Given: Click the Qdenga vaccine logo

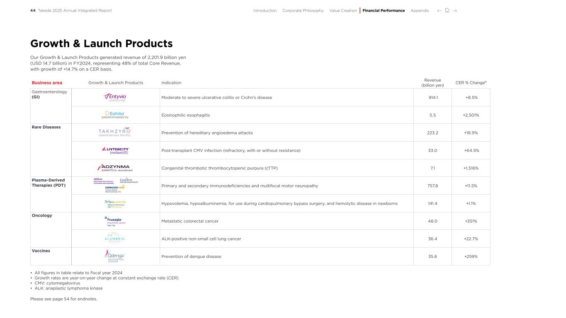Looking at the screenshot, I should [x=115, y=256].
